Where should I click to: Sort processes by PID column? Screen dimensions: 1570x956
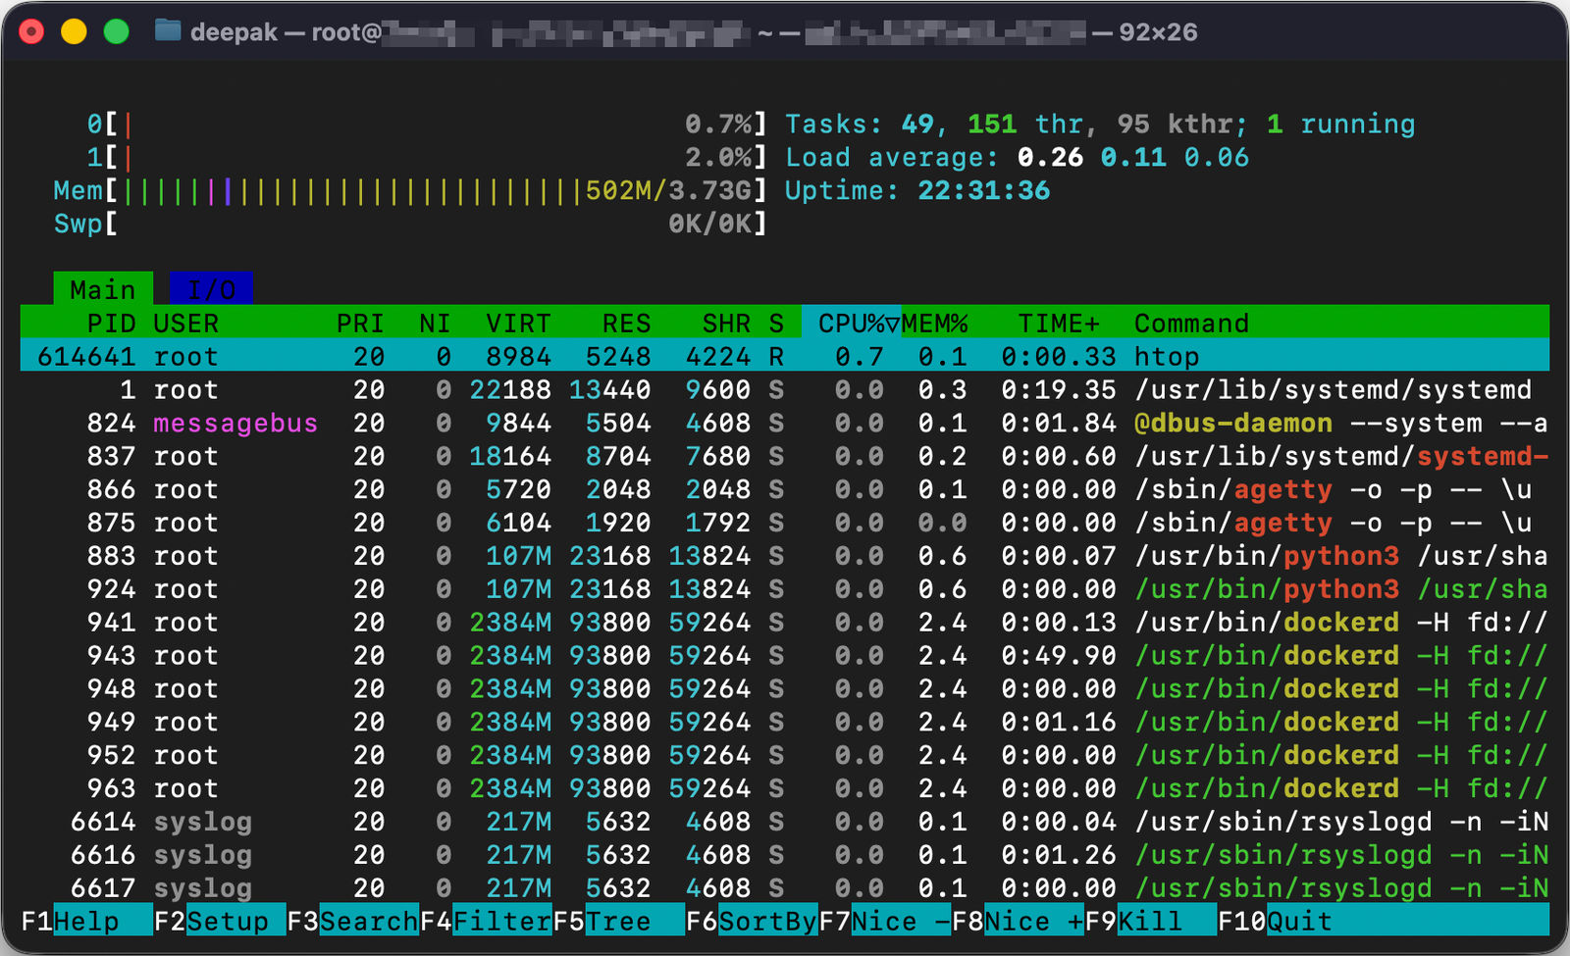tap(111, 323)
